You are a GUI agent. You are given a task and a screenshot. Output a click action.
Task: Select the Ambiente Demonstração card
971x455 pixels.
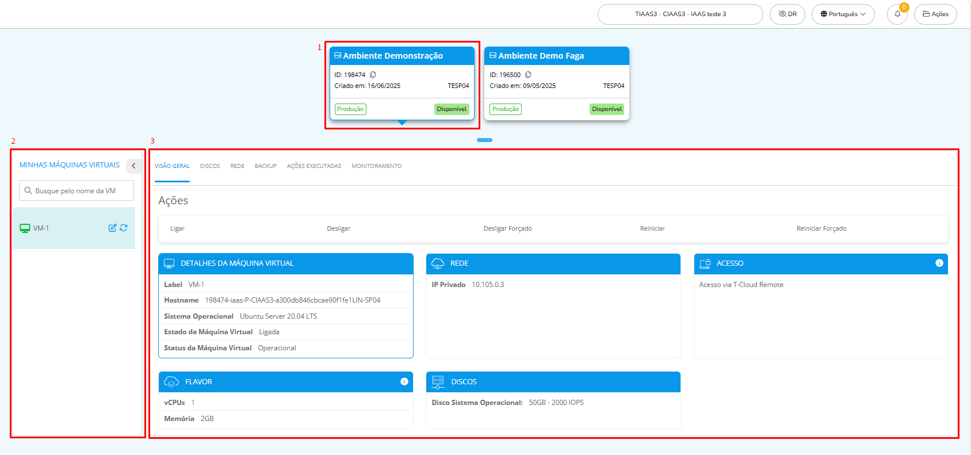coord(402,83)
